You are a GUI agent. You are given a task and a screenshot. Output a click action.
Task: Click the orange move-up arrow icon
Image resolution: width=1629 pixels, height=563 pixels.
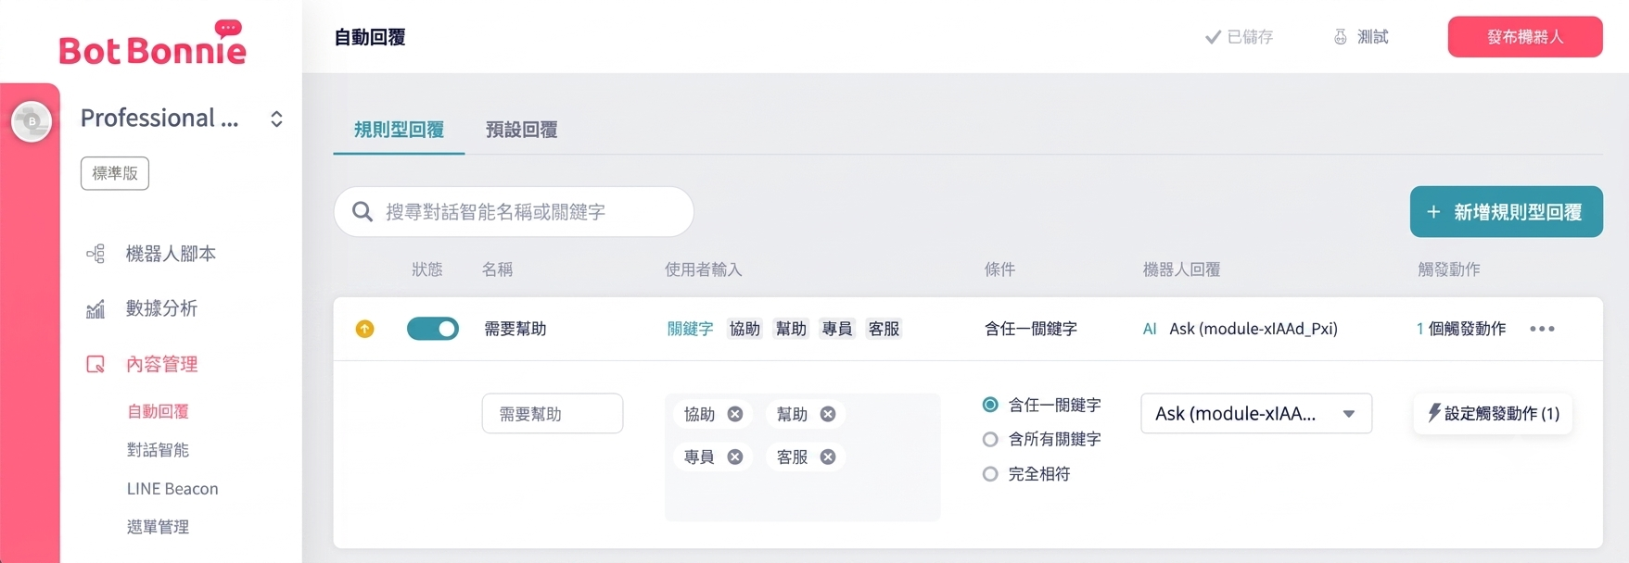click(365, 329)
